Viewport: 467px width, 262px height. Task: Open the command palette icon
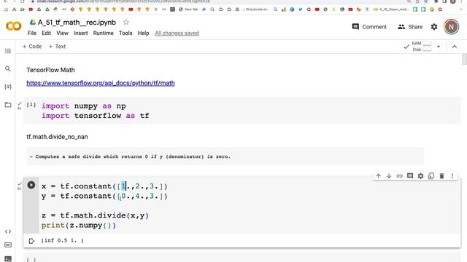coord(8,245)
